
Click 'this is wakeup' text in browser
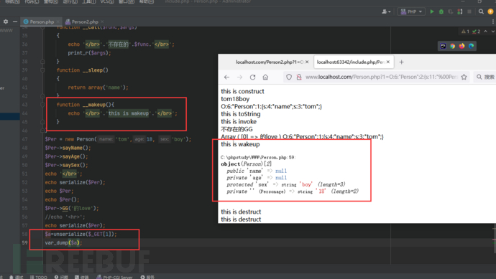[240, 144]
